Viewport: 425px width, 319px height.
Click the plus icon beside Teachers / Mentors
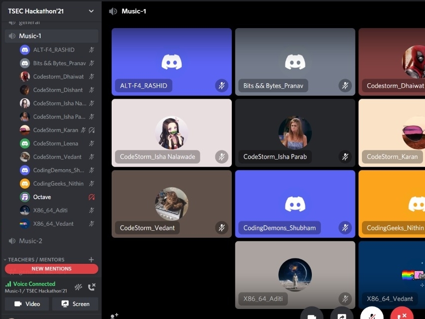[91, 259]
